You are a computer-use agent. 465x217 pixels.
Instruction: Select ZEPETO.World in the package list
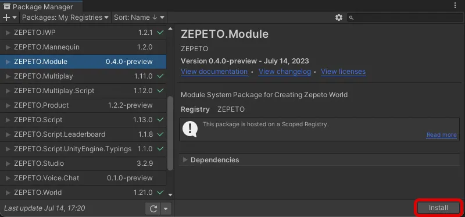(83, 193)
